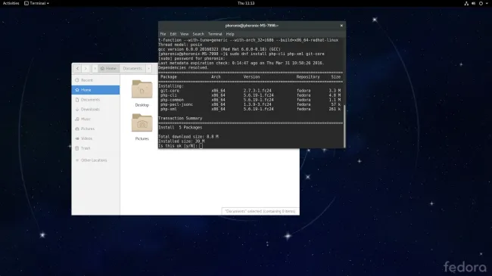Select the Desktop folder icon in Files
492x276 pixels.
[142, 89]
